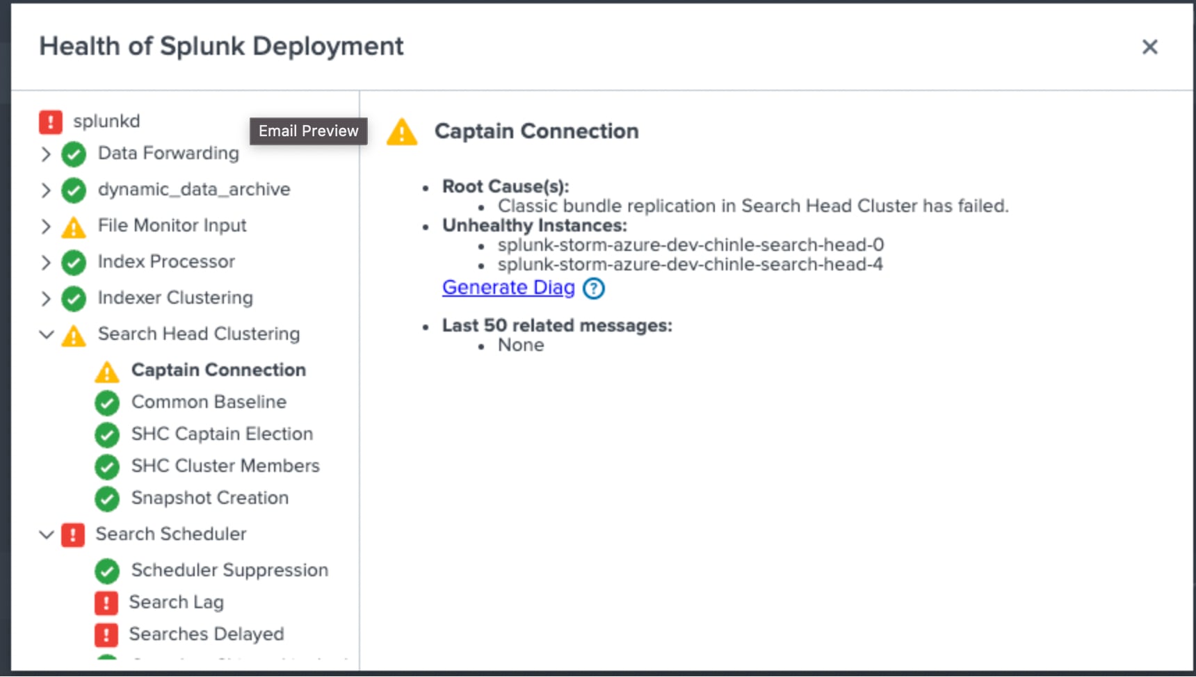This screenshot has width=1196, height=677.
Task: Click green check icon next to Data Forwarding
Action: [x=74, y=154]
